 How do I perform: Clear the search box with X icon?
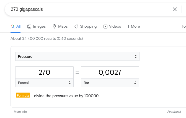pyautogui.click(x=175, y=9)
